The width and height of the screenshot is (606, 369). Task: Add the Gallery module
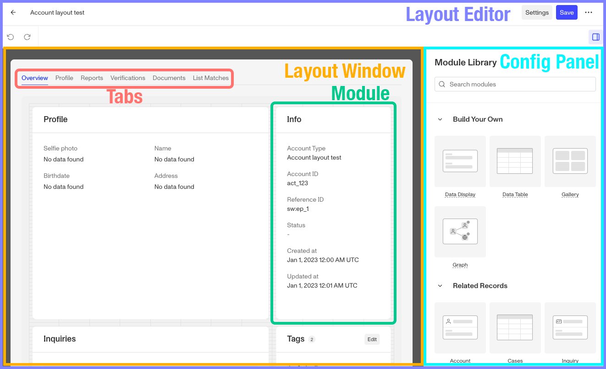click(x=570, y=161)
